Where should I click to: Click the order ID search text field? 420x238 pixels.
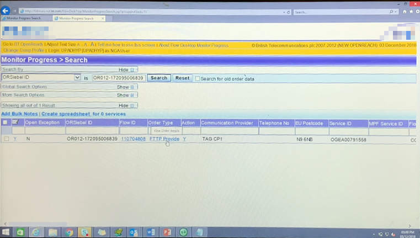118,78
